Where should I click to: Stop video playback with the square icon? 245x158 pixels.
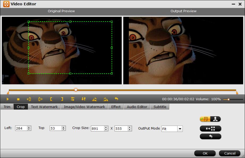click(x=18, y=99)
